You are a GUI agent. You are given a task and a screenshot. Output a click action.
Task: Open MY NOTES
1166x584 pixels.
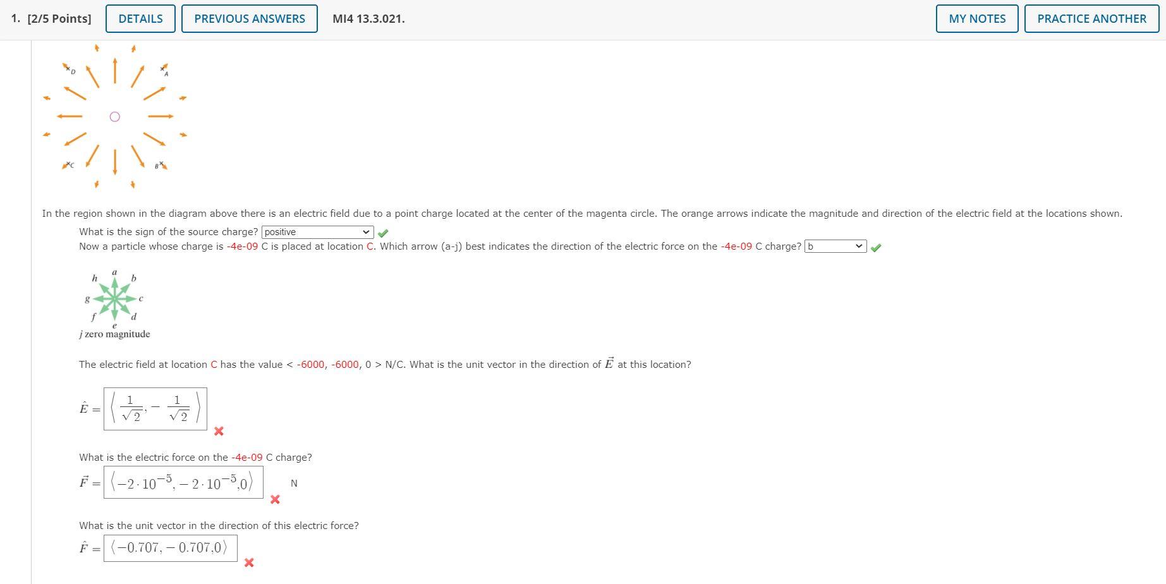coord(977,19)
